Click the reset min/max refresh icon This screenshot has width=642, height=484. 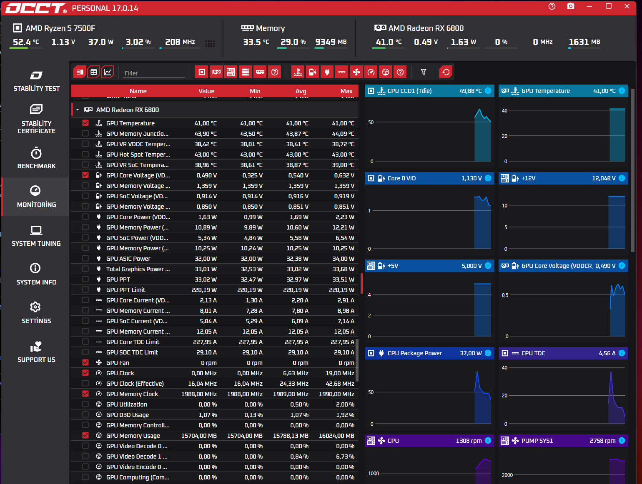pos(446,72)
